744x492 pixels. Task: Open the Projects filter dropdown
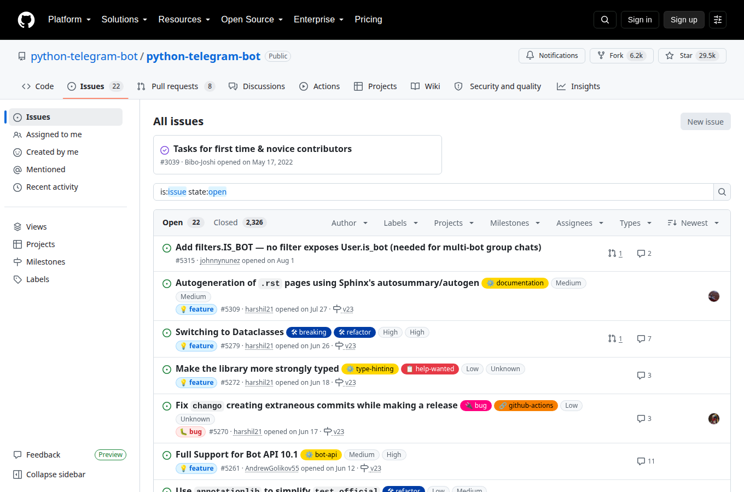point(454,223)
